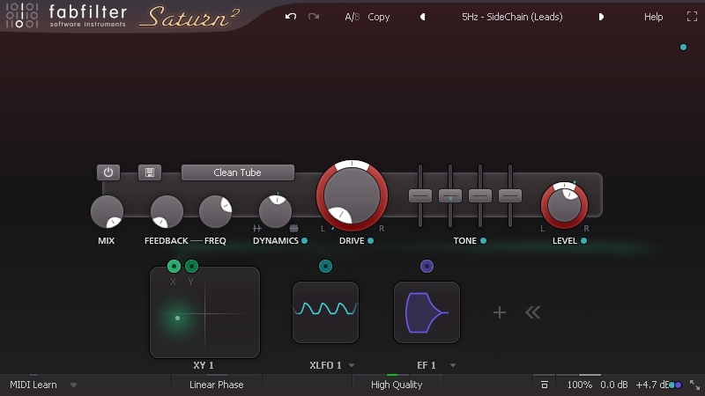Click the third TONE slider handle
Screen dimensions: 705x396
(479, 195)
